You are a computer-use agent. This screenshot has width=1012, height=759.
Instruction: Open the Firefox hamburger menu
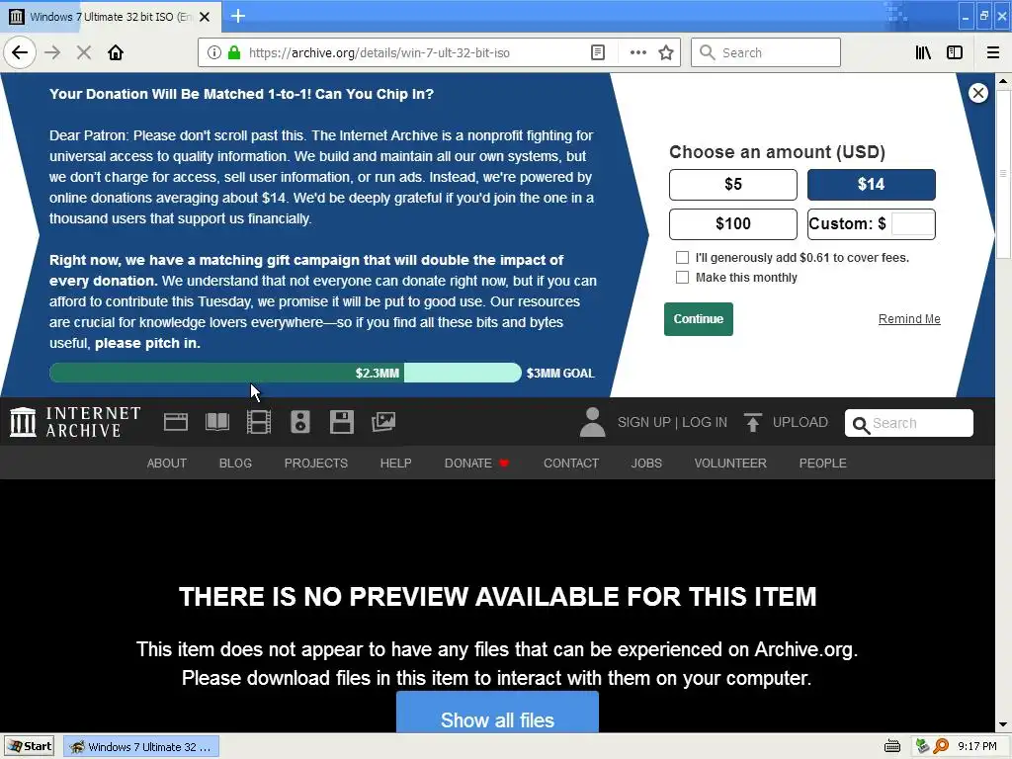click(x=993, y=52)
